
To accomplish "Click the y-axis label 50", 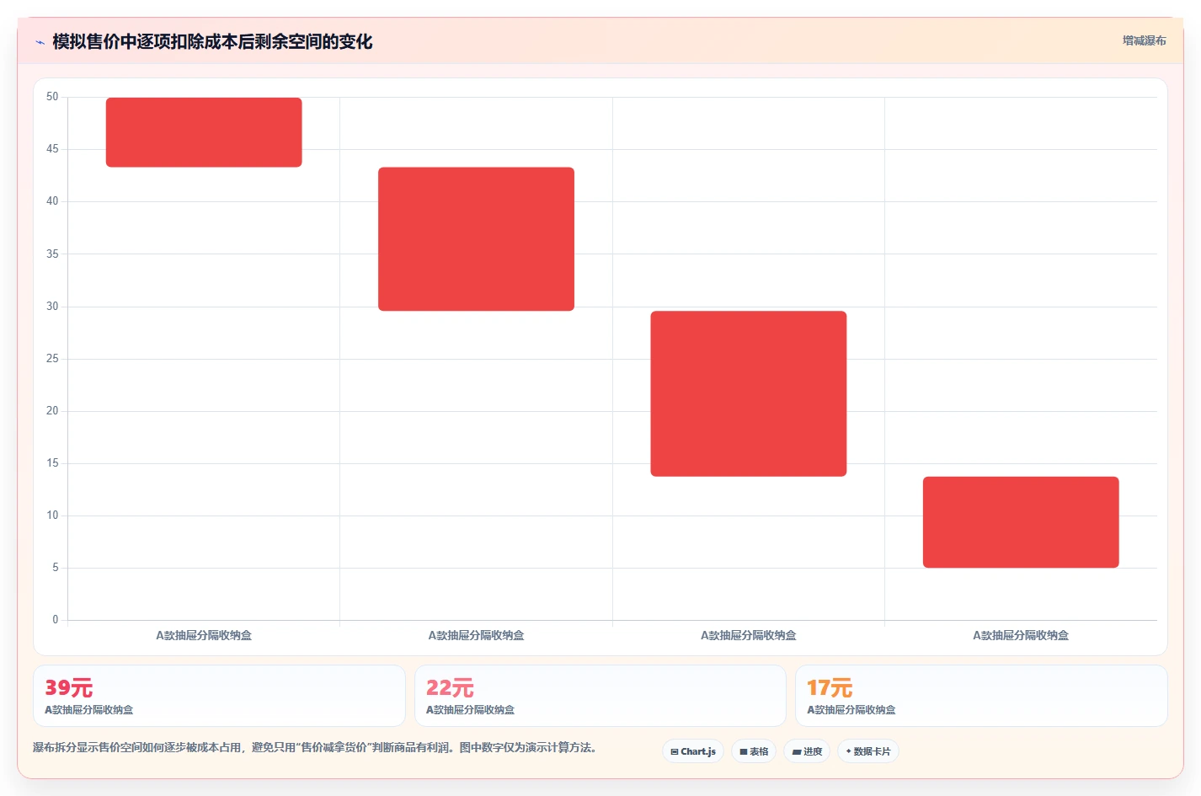I will pyautogui.click(x=52, y=97).
